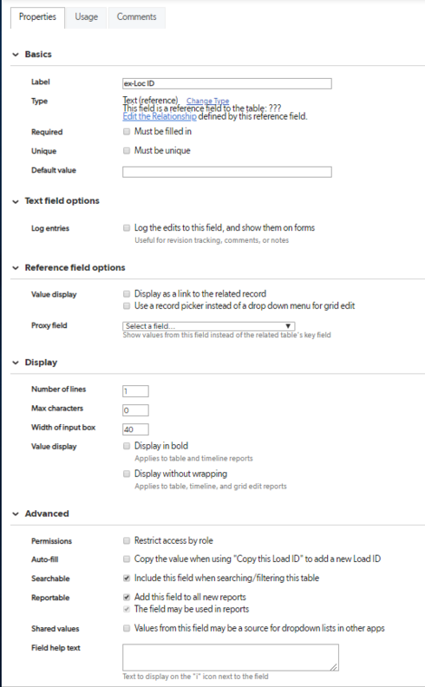Collapse the Basics section chevron

point(16,55)
